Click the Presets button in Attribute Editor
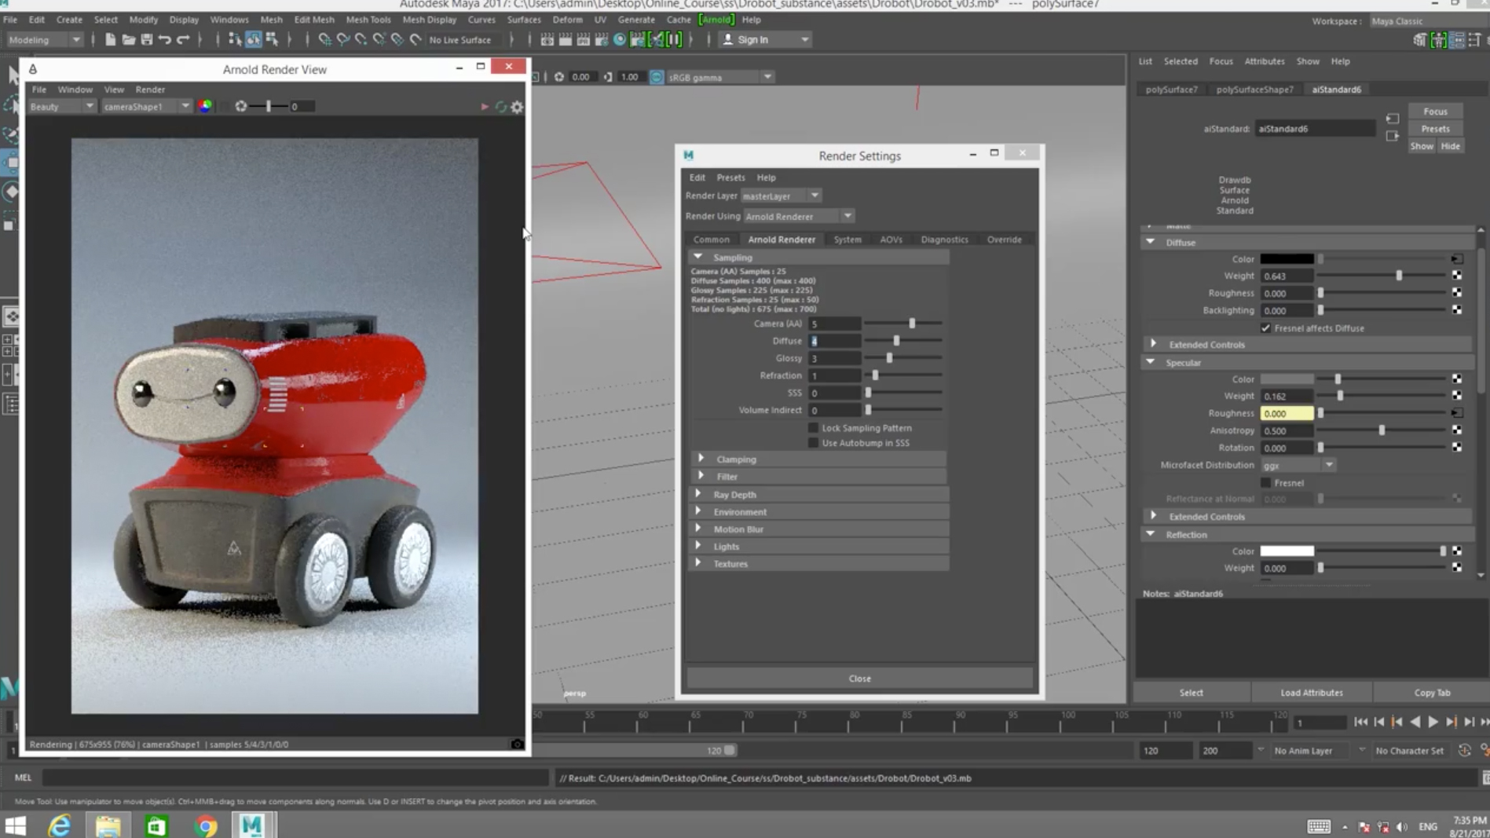 pyautogui.click(x=1435, y=129)
